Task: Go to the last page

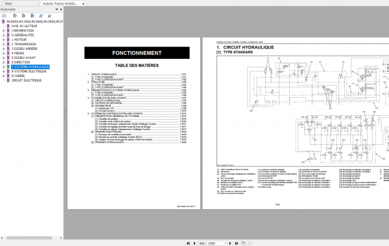Action: click(236, 243)
